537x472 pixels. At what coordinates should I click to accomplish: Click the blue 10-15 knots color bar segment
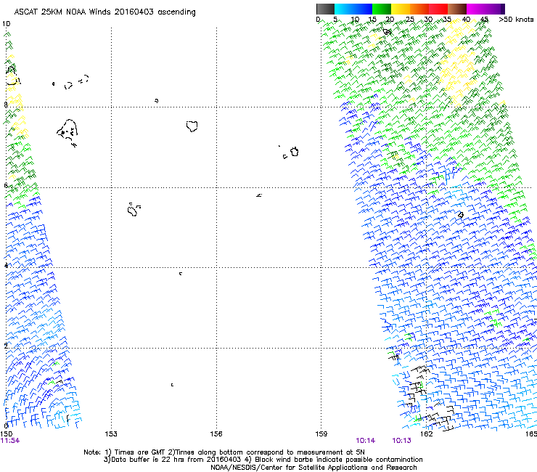click(x=363, y=9)
